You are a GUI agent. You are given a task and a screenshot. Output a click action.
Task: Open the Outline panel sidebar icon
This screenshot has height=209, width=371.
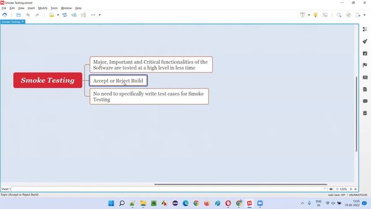tap(365, 29)
